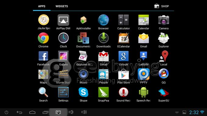Click the screenshot capture button
The width and height of the screenshot is (207, 116).
tap(58, 112)
